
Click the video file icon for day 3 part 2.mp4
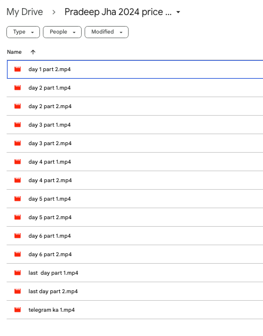[x=17, y=143]
